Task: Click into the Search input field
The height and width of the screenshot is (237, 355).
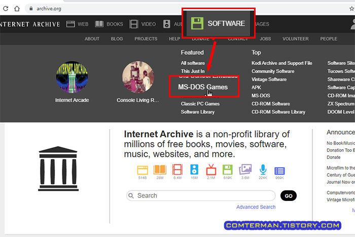Action: [201, 195]
